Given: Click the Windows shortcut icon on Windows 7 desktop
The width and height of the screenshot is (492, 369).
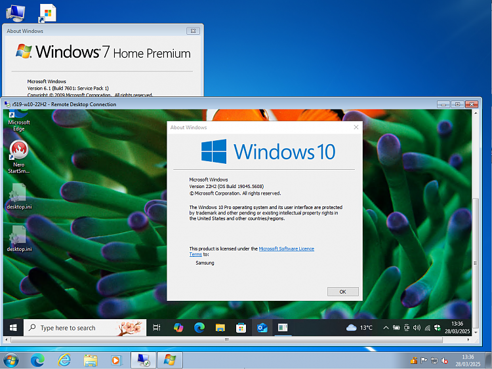Looking at the screenshot, I should point(47,13).
